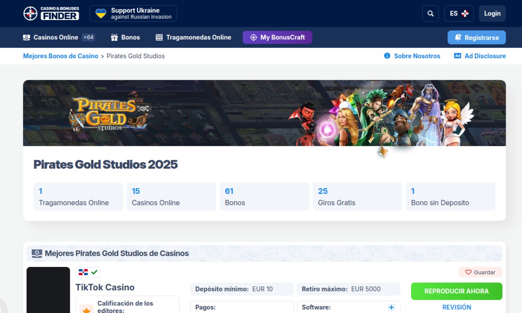
Task: Click REPRODUCIR AHORA for TikTok Casino
Action: [x=457, y=291]
